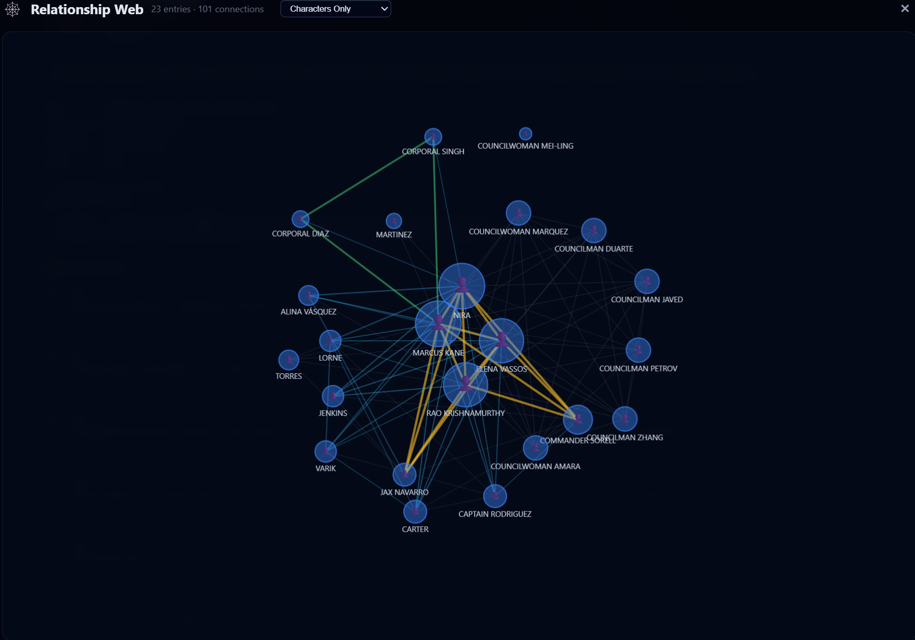Select the JAX NAVARRO node

pos(404,474)
